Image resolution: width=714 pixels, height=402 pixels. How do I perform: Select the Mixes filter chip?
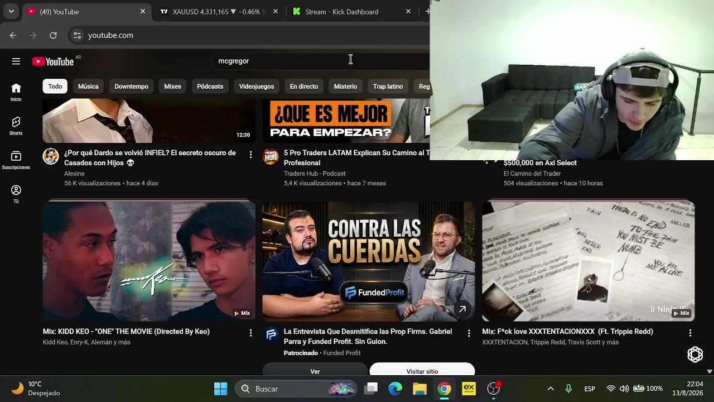172,87
